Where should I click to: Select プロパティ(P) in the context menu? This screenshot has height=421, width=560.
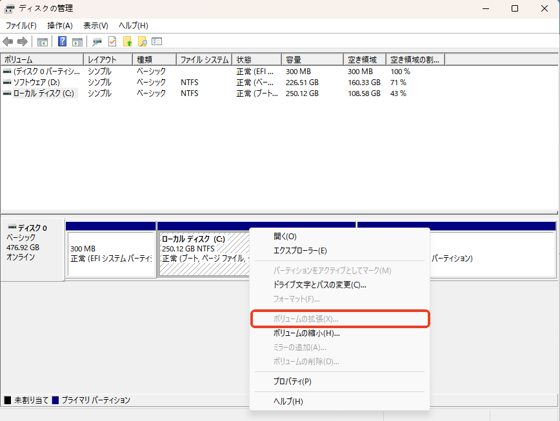coord(292,382)
